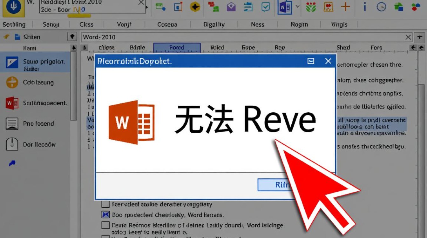Expand arrow right of the top text box
The height and width of the screenshot is (238, 427).
point(147,7)
